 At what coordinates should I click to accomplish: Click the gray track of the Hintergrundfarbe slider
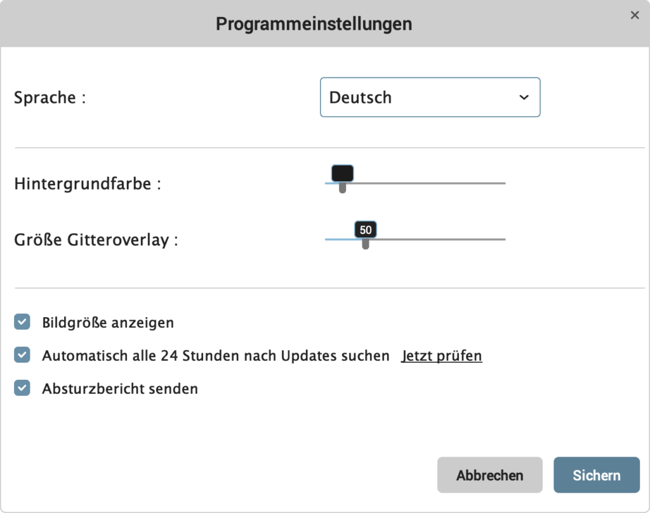(x=427, y=183)
